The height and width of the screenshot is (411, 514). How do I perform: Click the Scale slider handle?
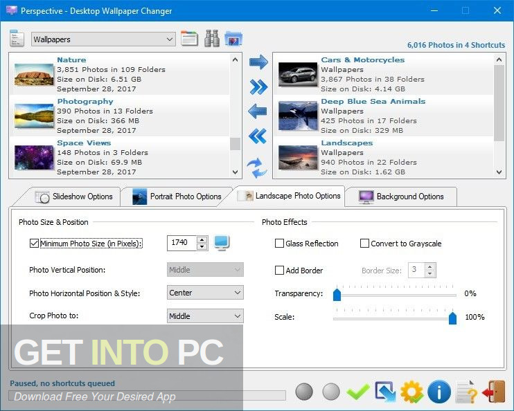click(453, 318)
